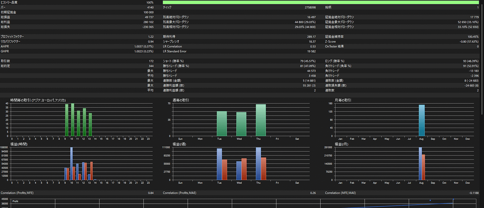Click the long trades value 93 (48.39%)

(x=471, y=61)
